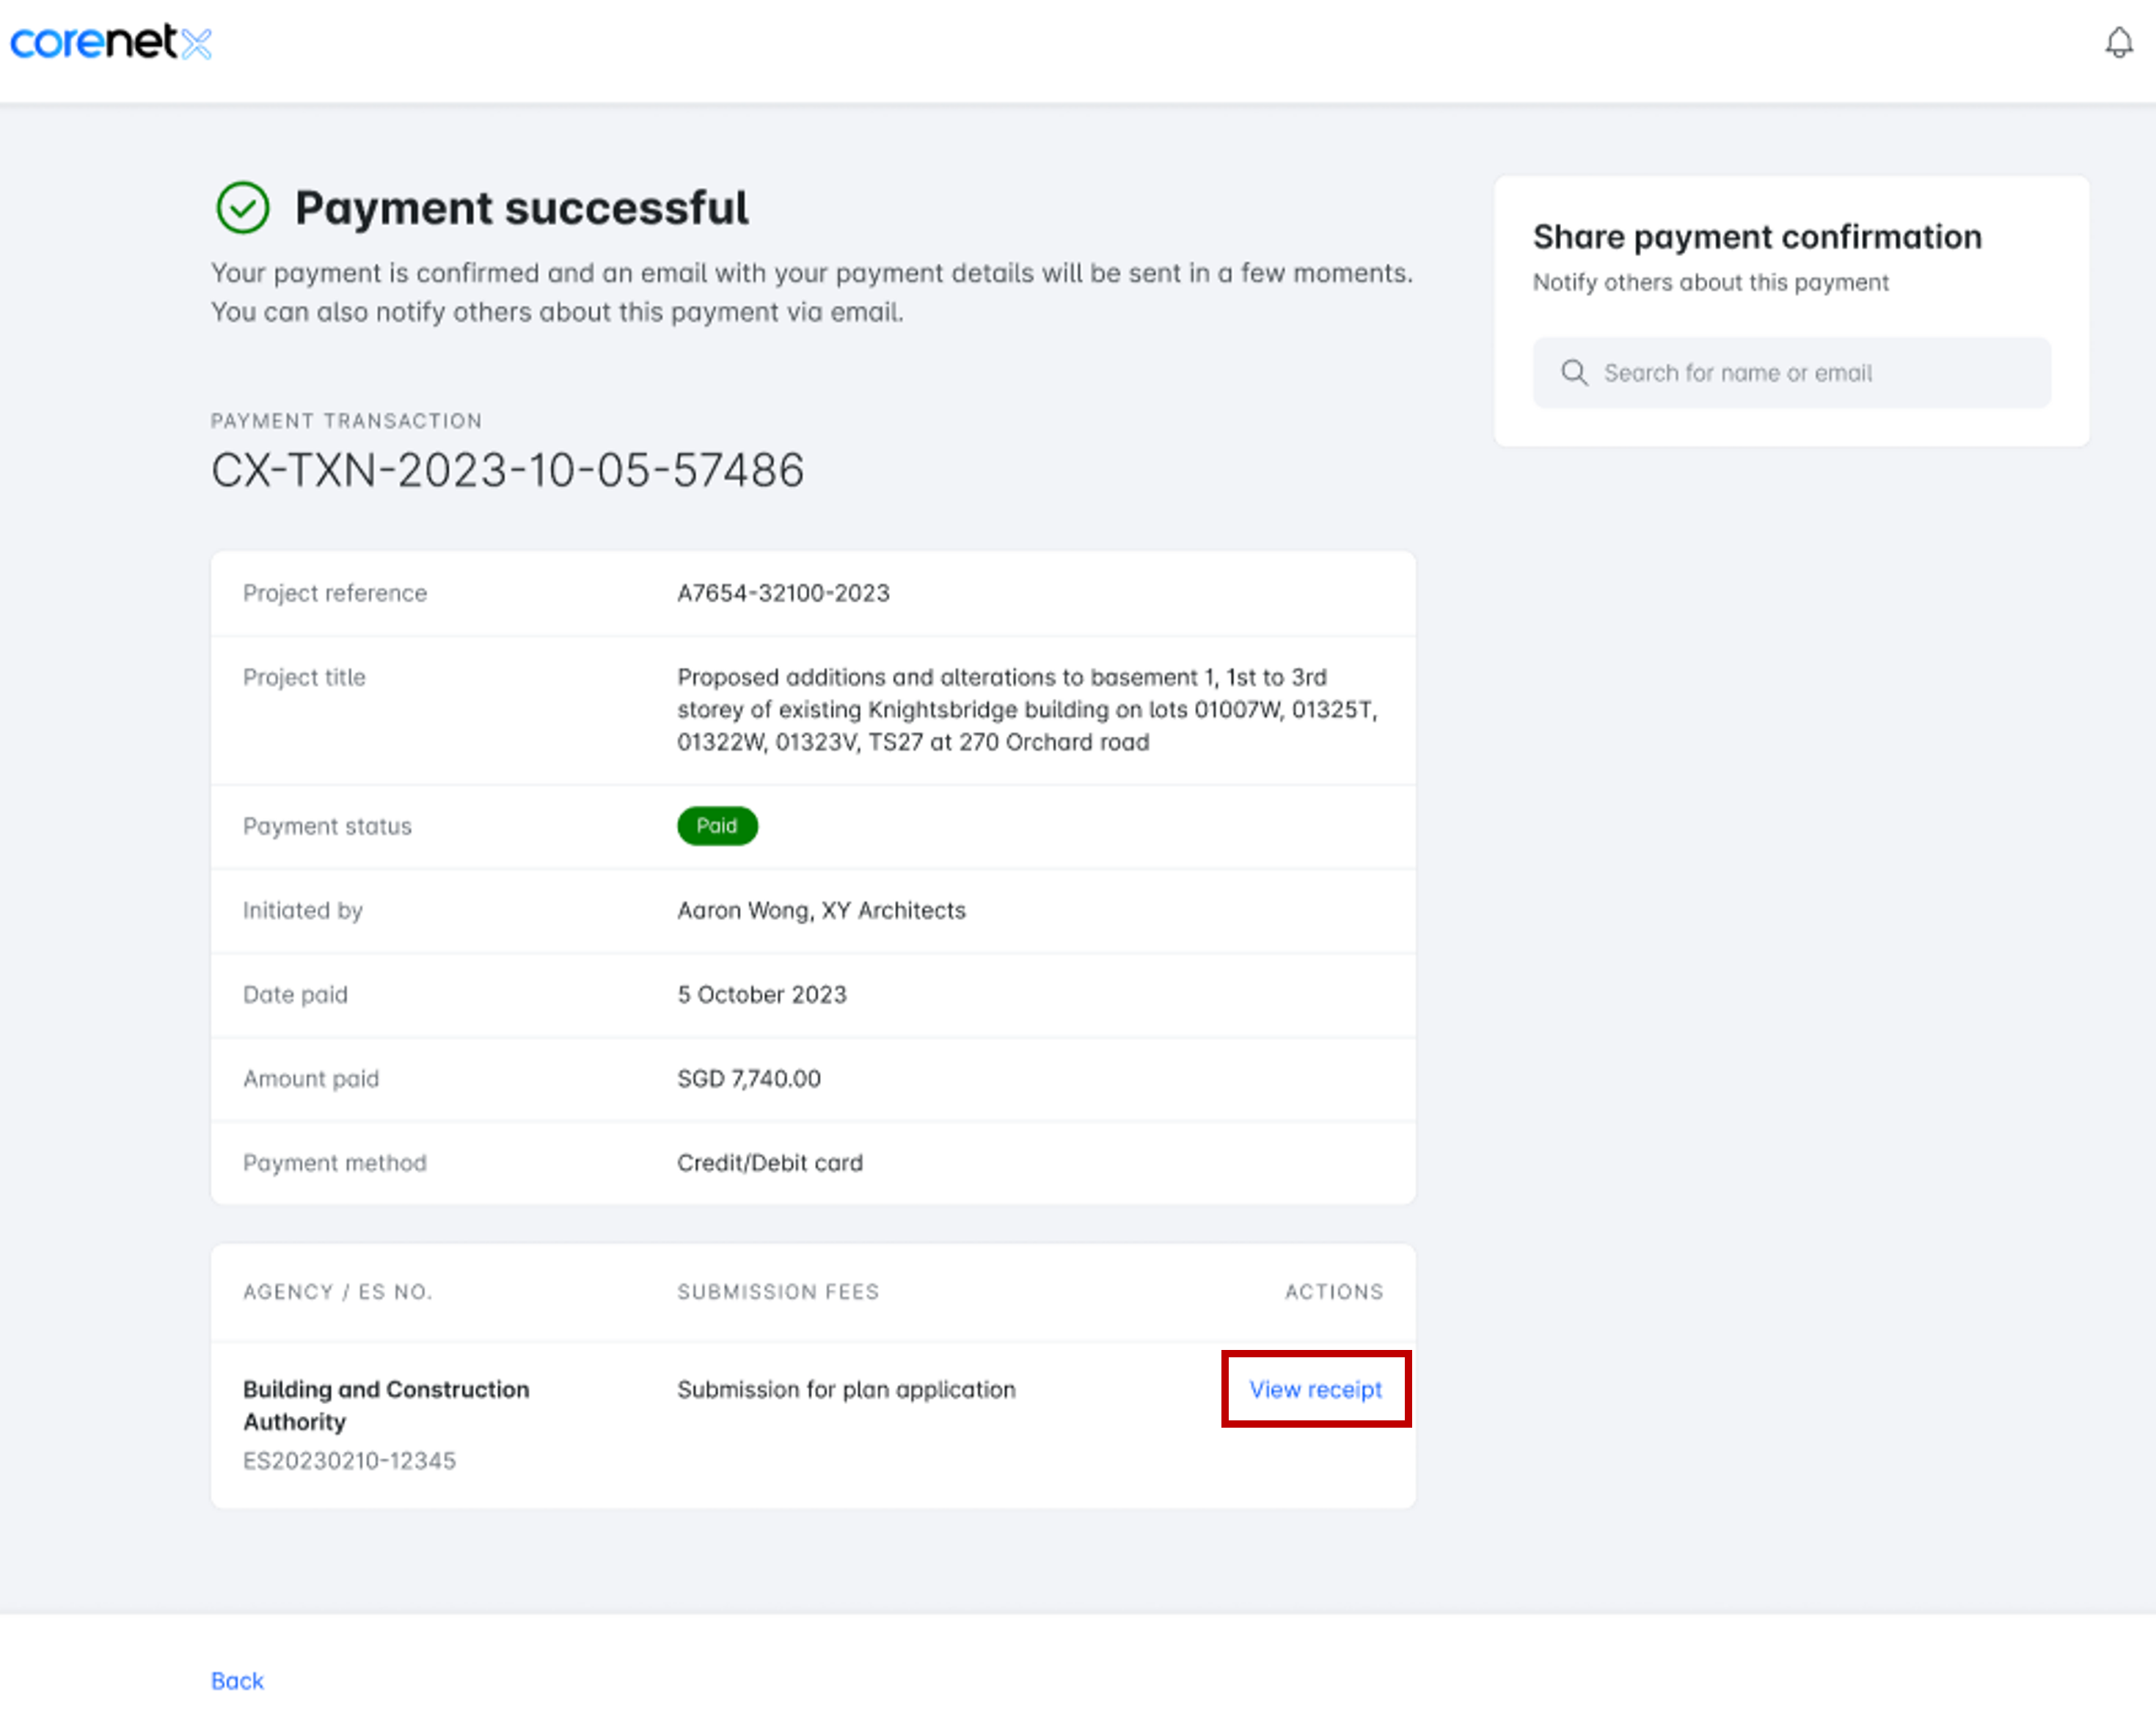This screenshot has width=2156, height=1721.
Task: Click the date paid 5 October 2023
Action: point(761,994)
